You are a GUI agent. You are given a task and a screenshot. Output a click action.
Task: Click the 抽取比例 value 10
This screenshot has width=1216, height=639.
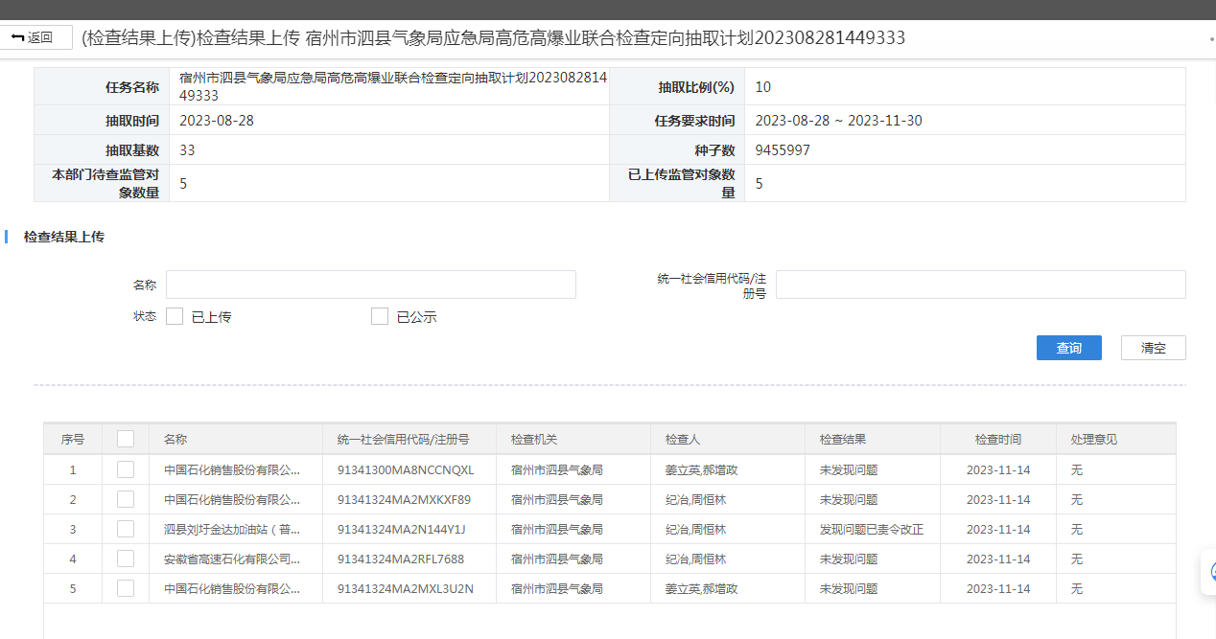tap(763, 87)
